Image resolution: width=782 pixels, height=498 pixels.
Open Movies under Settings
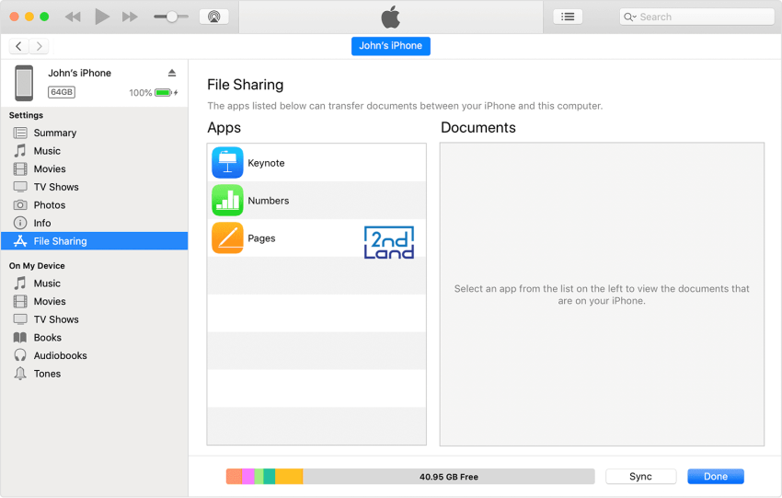pyautogui.click(x=94, y=168)
